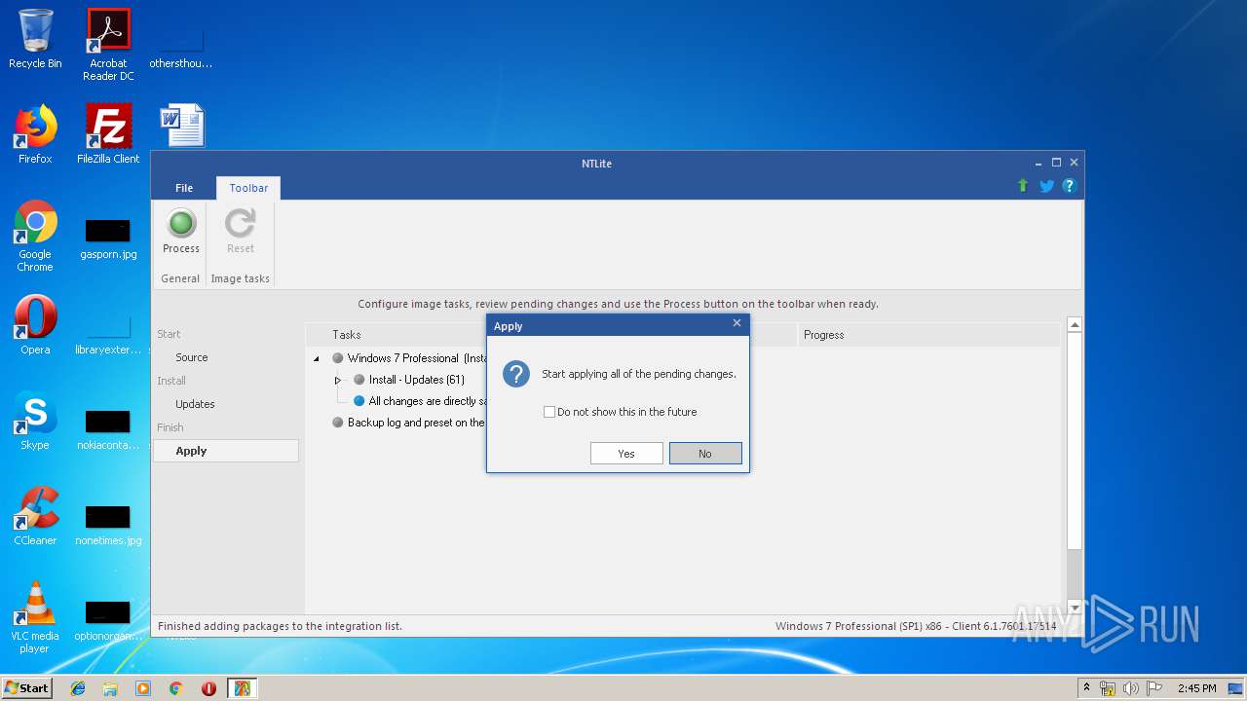The height and width of the screenshot is (701, 1247).
Task: Select the Word document icon on desktop
Action: (x=182, y=126)
